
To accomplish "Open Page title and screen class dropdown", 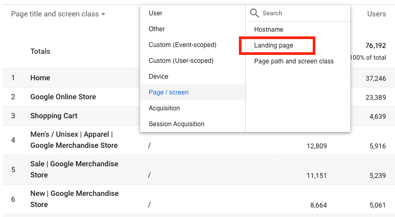I will (x=57, y=14).
